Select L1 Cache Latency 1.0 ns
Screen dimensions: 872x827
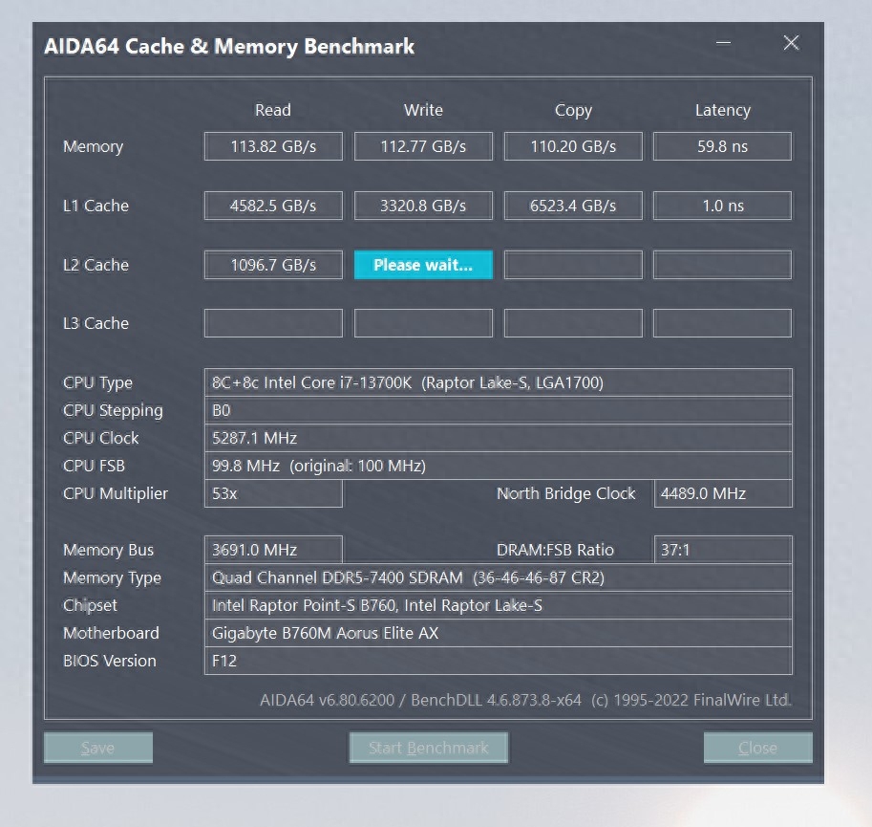coord(722,206)
